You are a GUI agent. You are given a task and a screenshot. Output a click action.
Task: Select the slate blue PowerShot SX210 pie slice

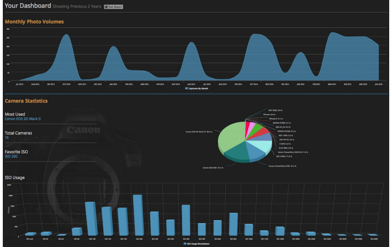click(x=264, y=137)
